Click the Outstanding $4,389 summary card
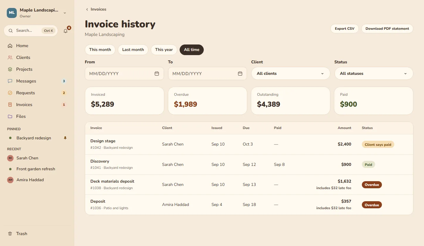Screen dimensions: 424x246 tap(291, 100)
